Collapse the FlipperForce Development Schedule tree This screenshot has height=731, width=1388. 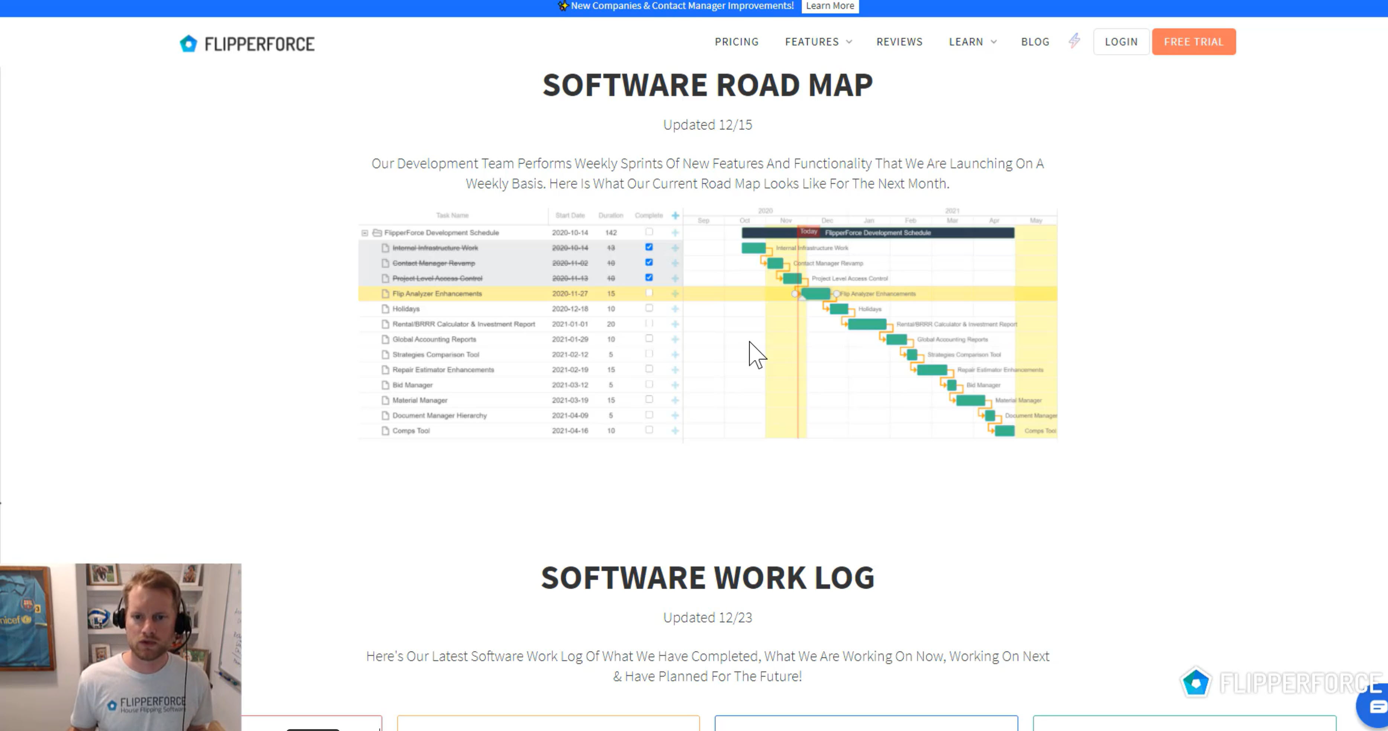click(x=365, y=233)
